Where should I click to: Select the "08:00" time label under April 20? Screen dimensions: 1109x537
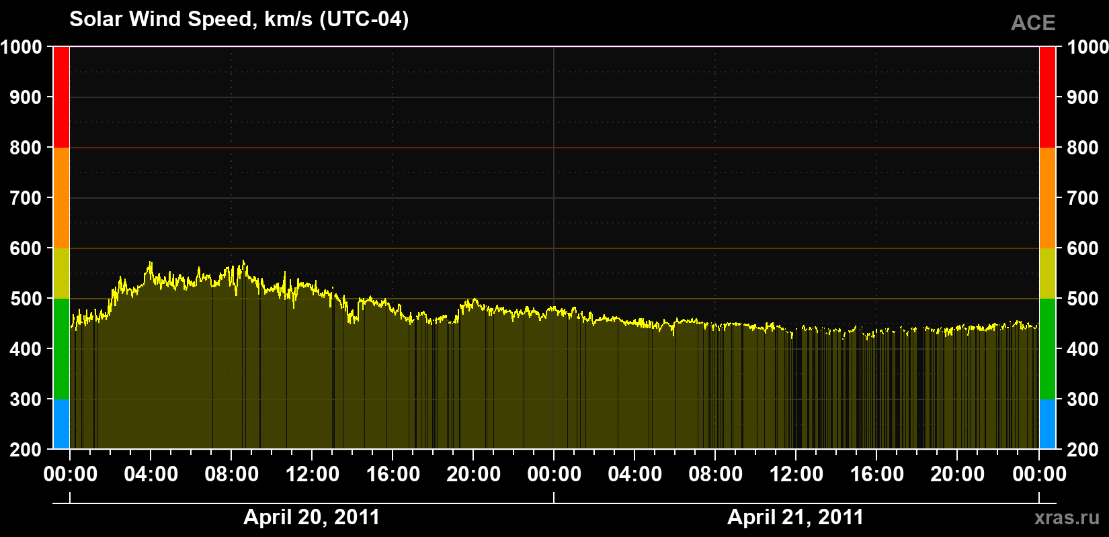(232, 475)
